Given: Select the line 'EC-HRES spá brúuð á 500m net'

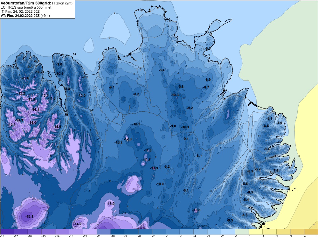Looking at the screenshot, I should 26,7.
